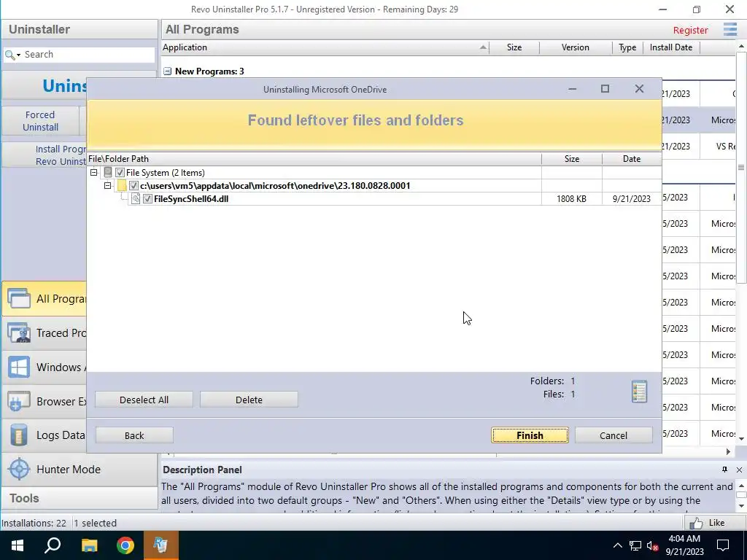The image size is (747, 560).
Task: Click in the Search input field
Action: [x=88, y=55]
